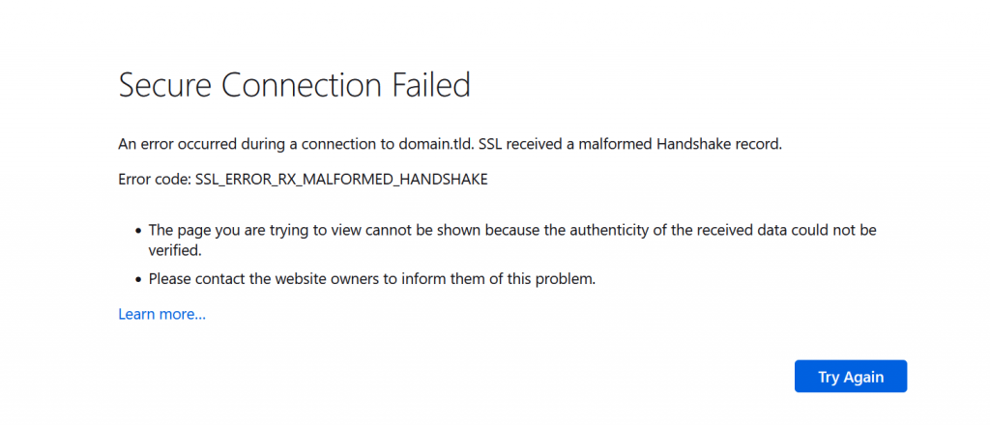Open the Learn more link

(x=161, y=314)
